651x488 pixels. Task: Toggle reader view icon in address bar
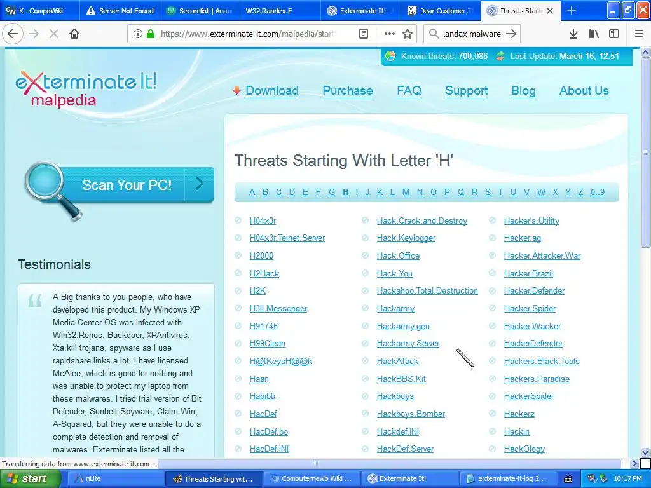363,34
